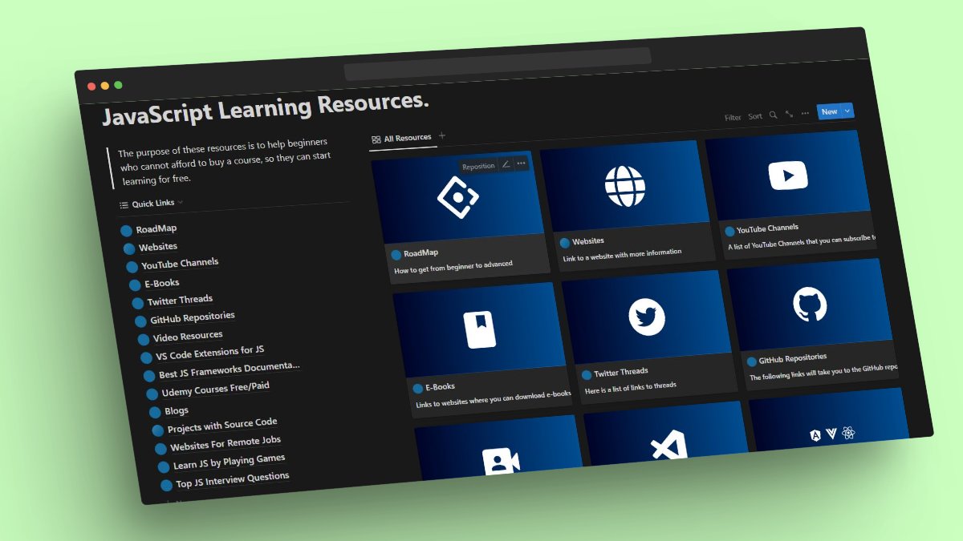Click the expand full-page arrows icon
963x541 pixels.
[790, 114]
